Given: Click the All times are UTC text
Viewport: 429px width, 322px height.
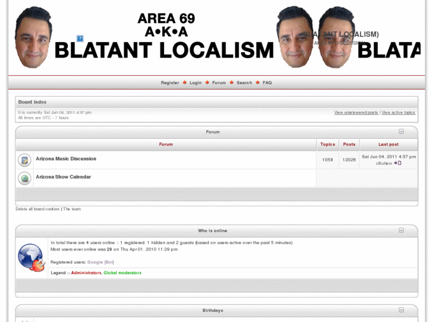Looking at the screenshot, I should click(x=43, y=118).
